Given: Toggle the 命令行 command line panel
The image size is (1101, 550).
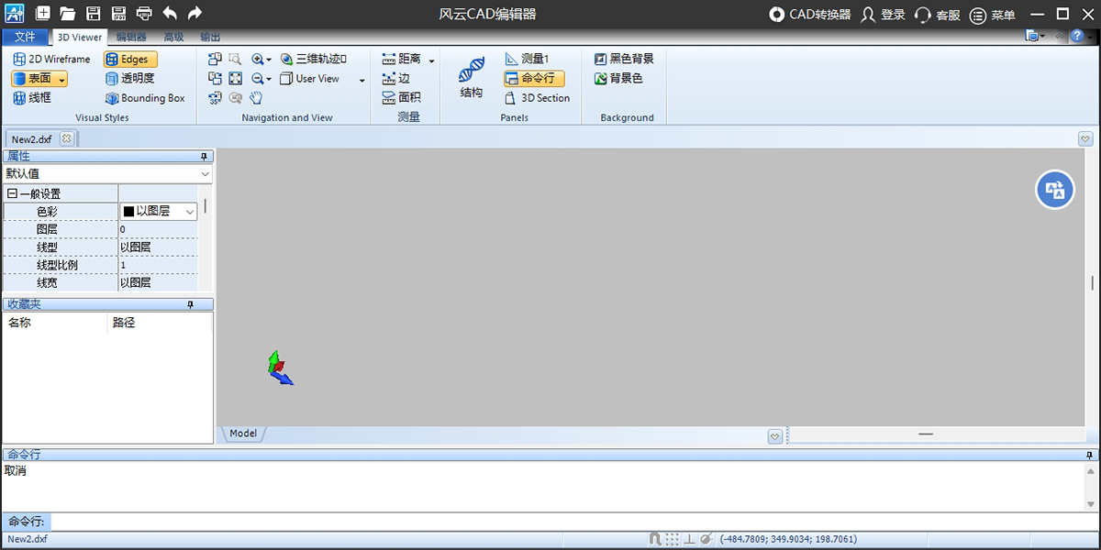Looking at the screenshot, I should pyautogui.click(x=534, y=79).
